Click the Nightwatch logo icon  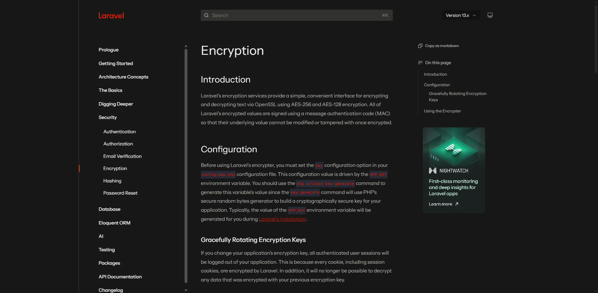(432, 171)
